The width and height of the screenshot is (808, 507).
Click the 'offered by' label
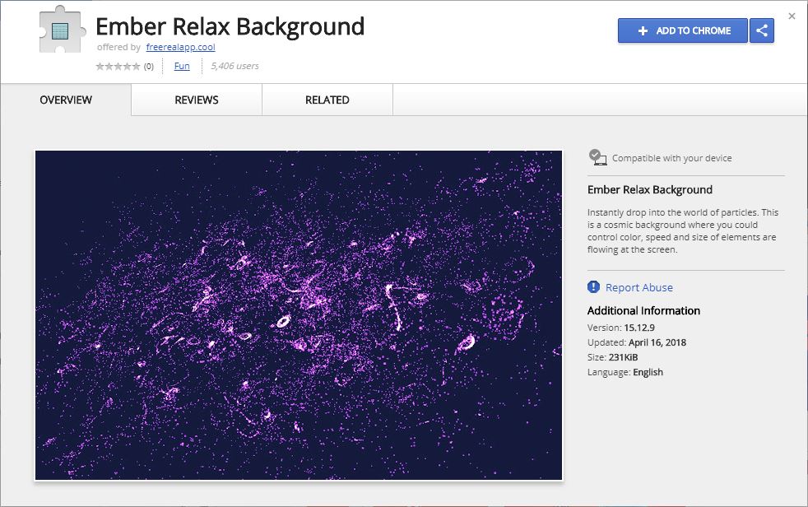pos(118,47)
